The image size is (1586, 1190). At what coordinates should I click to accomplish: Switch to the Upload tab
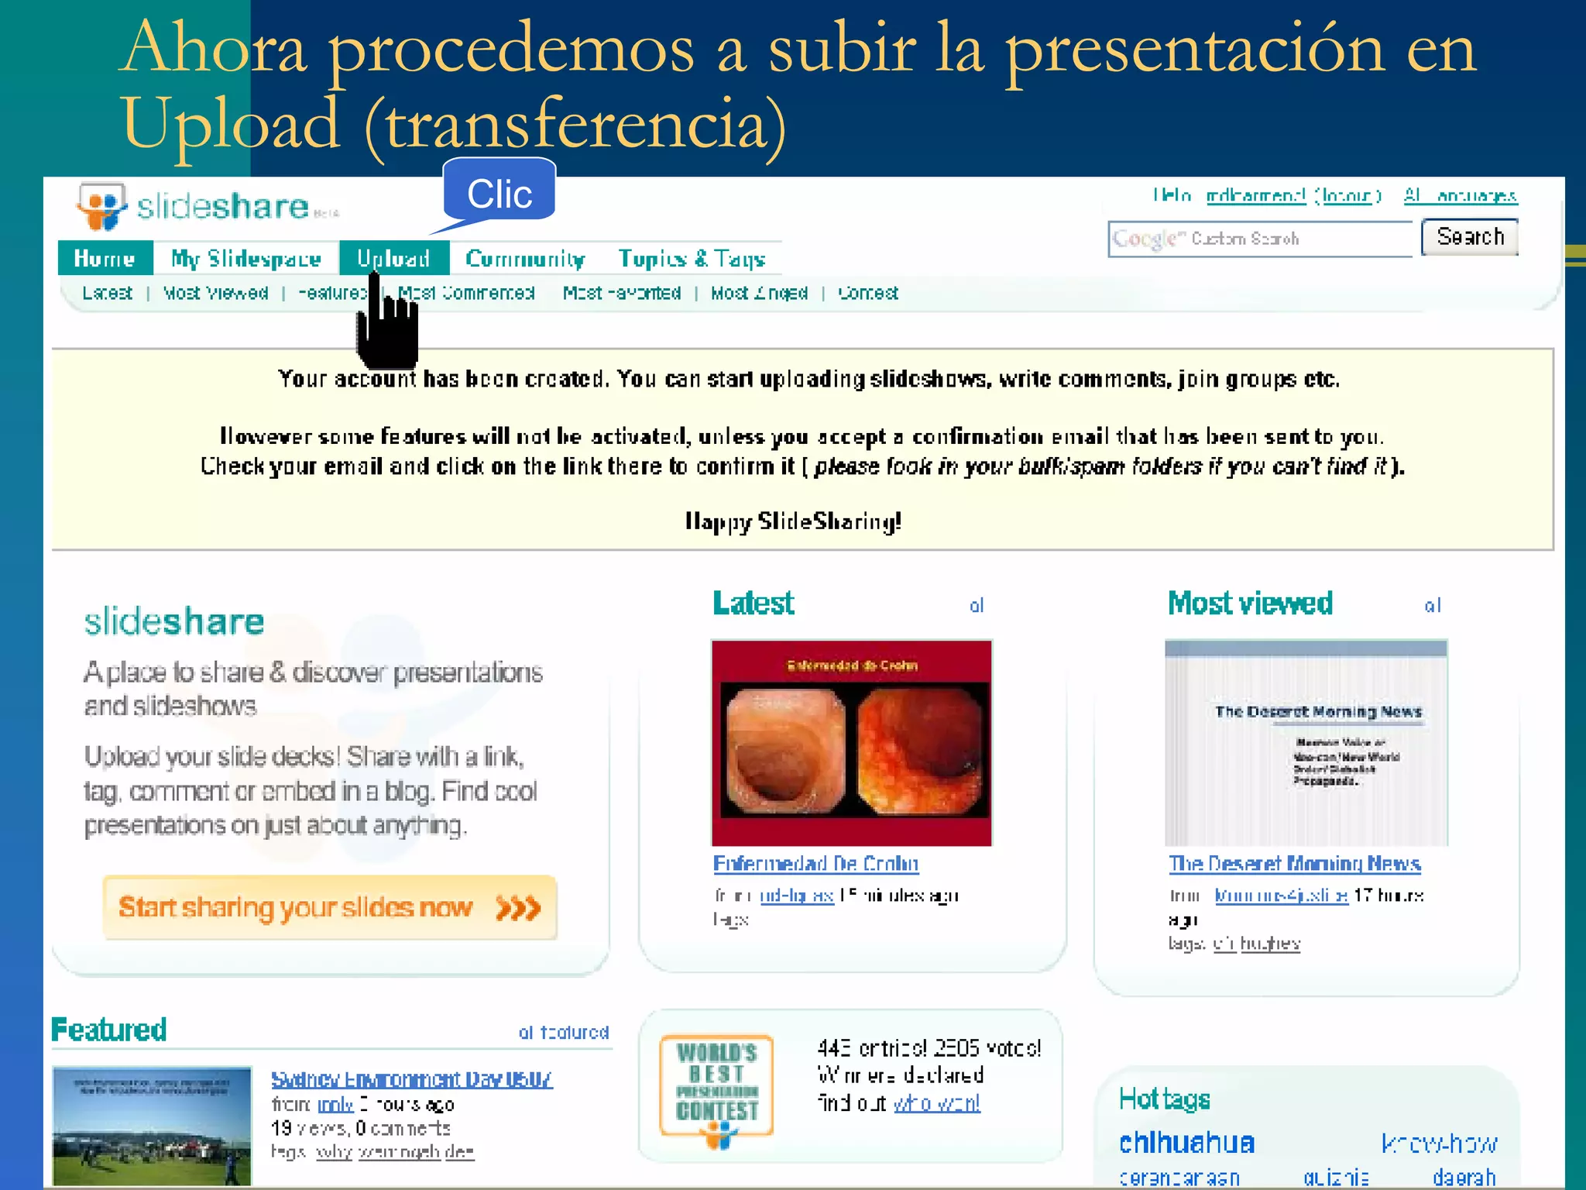[394, 258]
